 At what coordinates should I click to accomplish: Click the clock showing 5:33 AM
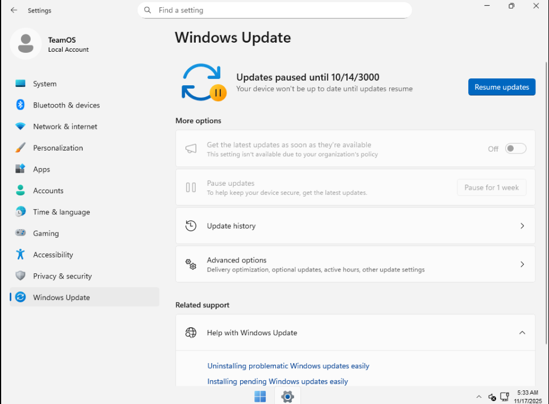[527, 393]
